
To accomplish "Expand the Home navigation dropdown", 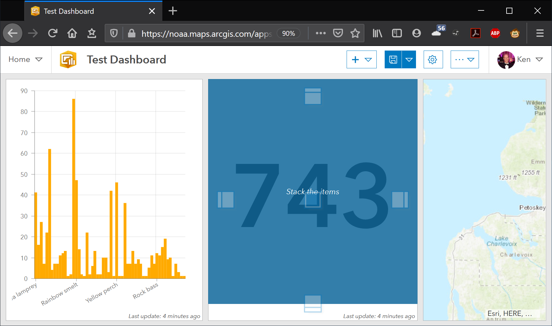I will point(26,59).
